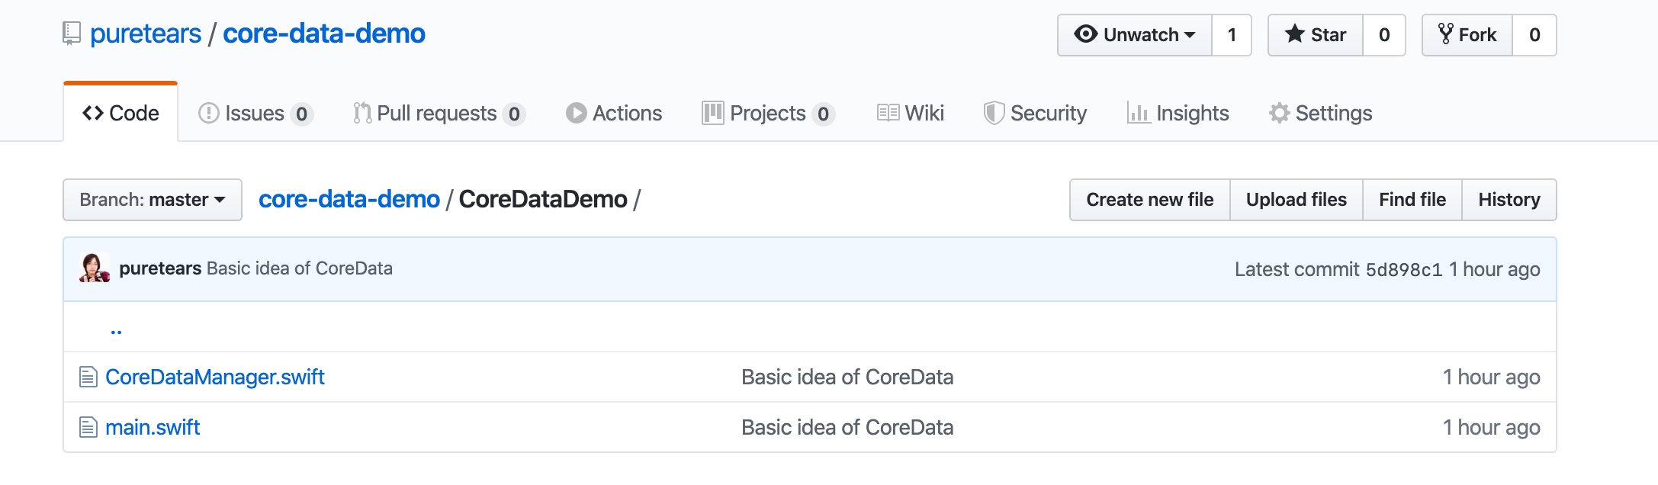Open the Security tab
This screenshot has height=485, width=1658.
pyautogui.click(x=1035, y=113)
